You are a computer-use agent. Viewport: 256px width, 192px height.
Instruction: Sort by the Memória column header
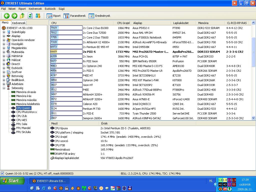pyautogui.click(x=210, y=23)
